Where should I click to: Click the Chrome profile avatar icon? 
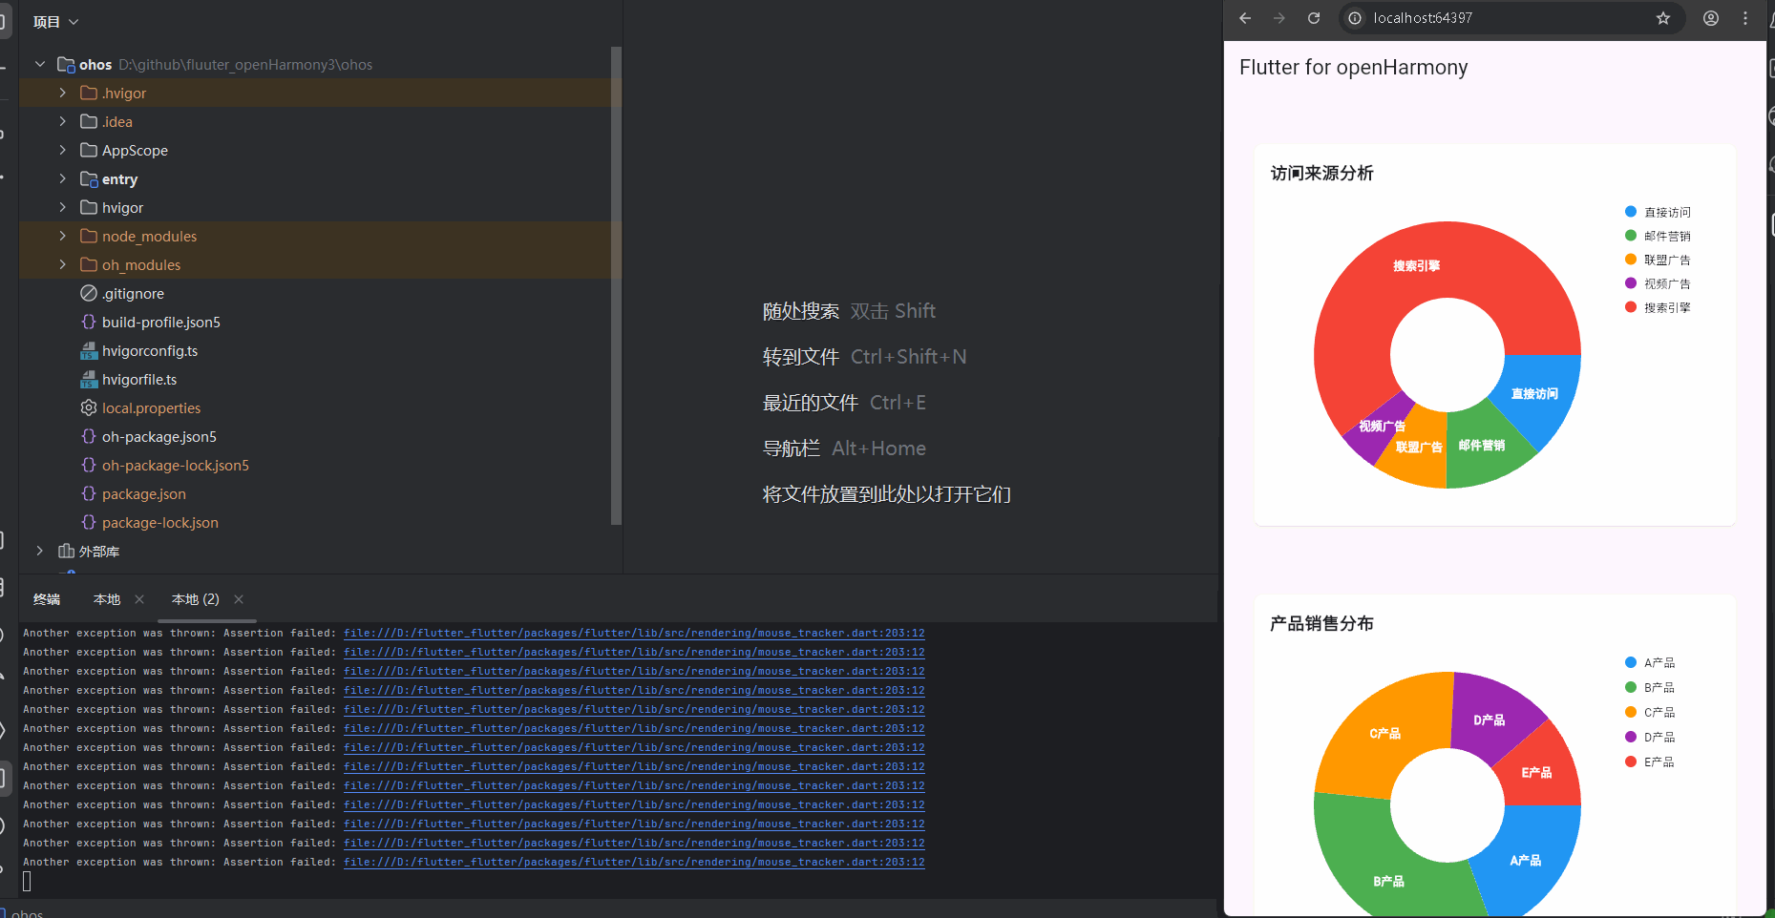1710,17
